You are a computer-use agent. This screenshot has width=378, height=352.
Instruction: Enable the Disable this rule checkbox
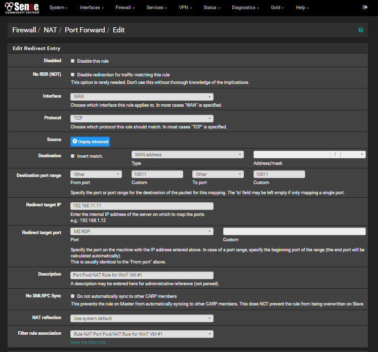pyautogui.click(x=73, y=61)
